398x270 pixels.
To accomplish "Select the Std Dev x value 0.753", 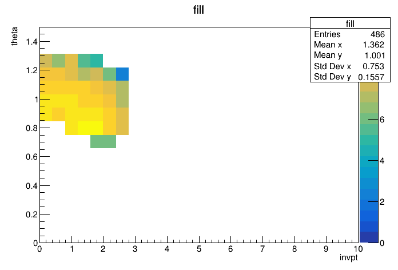I will coord(373,66).
